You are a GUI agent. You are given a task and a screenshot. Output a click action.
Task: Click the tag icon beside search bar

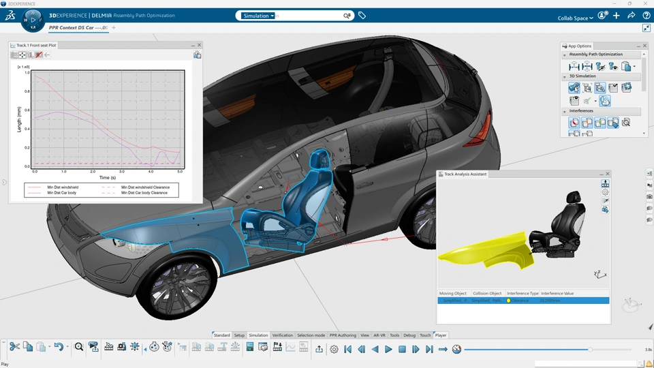(x=362, y=16)
